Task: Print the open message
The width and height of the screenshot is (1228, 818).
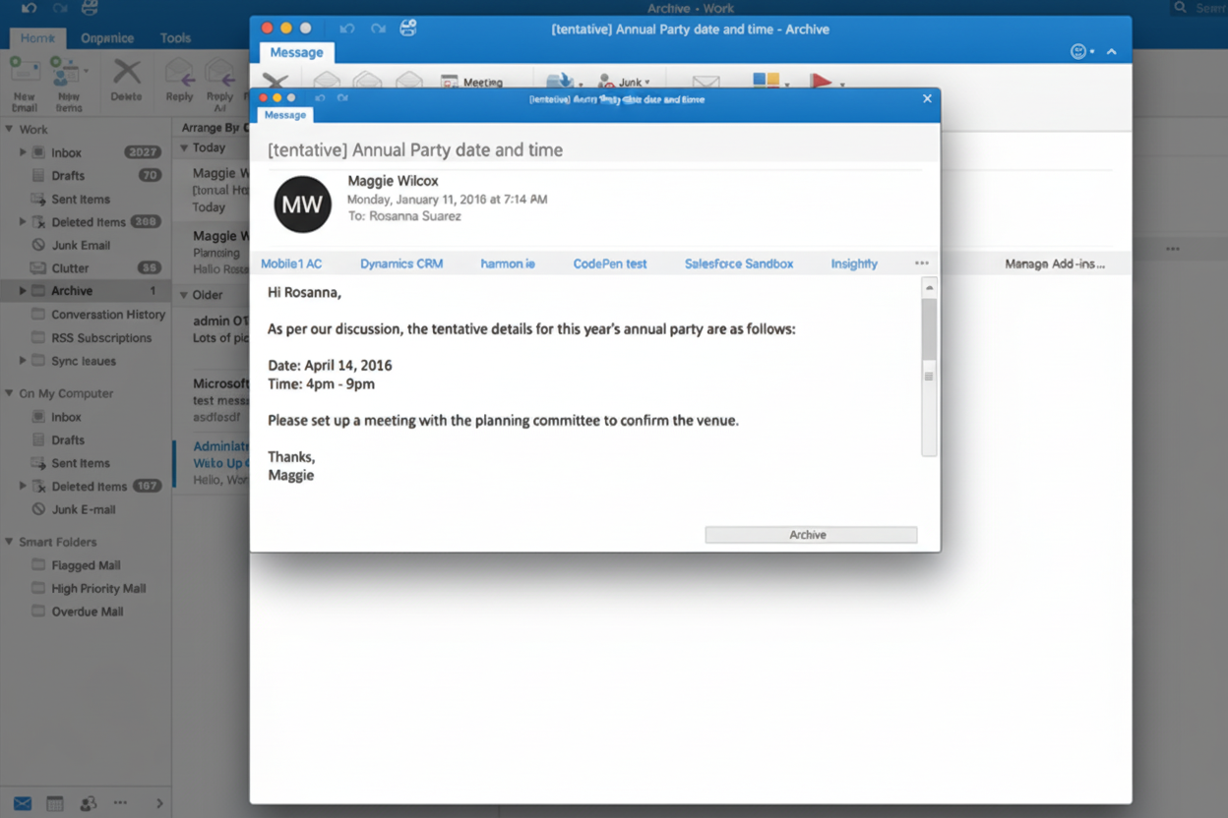Action: coord(406,29)
